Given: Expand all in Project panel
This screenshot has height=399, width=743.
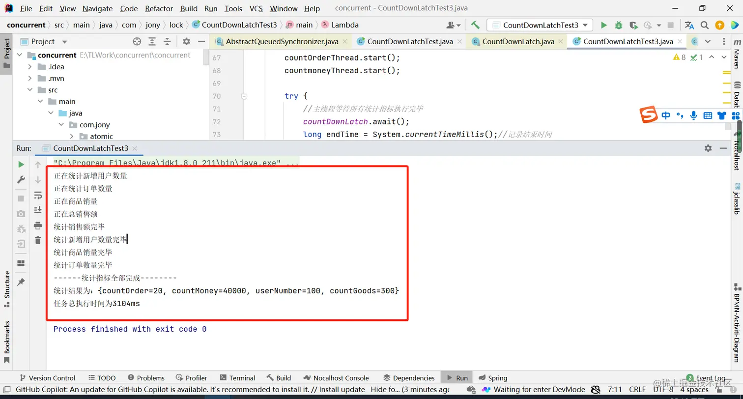Looking at the screenshot, I should 152,42.
